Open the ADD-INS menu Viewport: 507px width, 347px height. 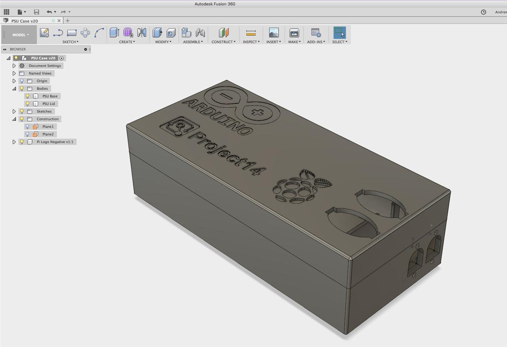coord(316,42)
